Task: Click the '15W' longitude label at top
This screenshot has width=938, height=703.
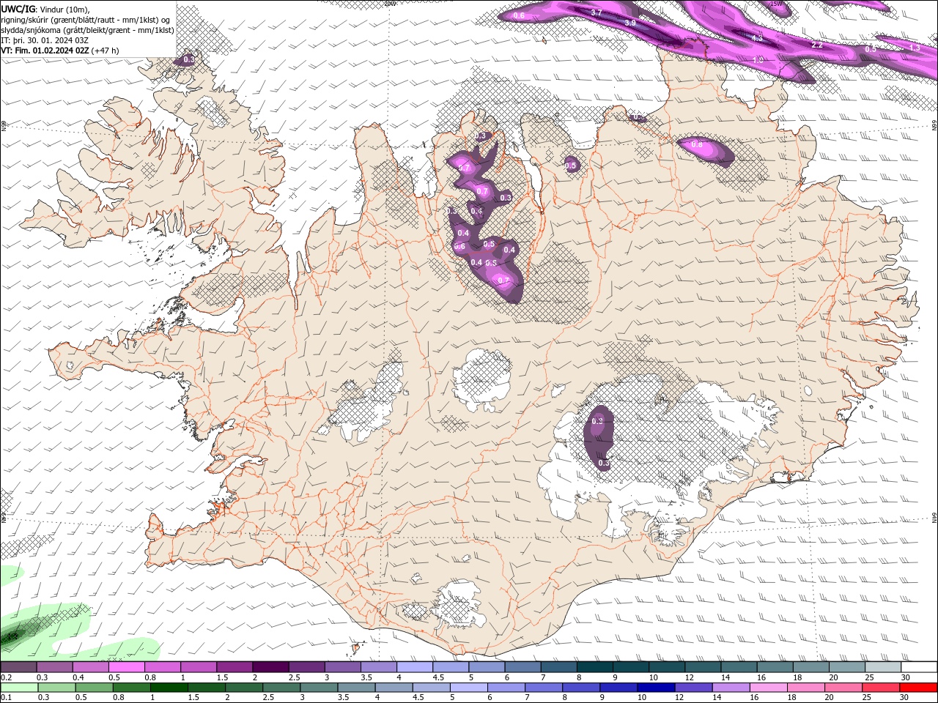Action: pos(776,4)
